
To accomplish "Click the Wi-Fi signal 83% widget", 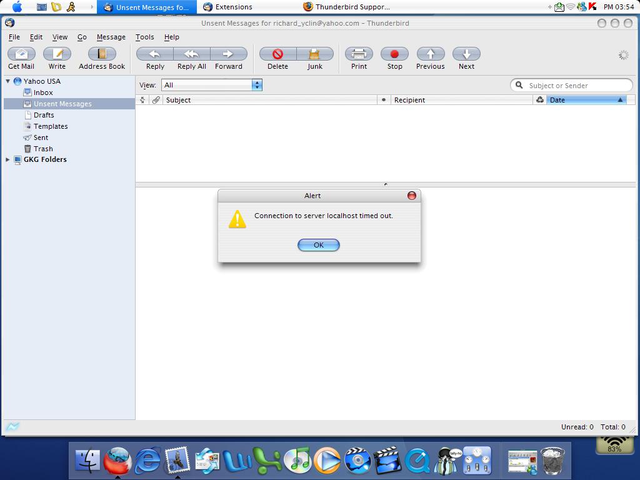I will pos(614,445).
